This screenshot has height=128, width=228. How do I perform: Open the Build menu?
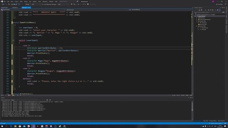pos(21,1)
